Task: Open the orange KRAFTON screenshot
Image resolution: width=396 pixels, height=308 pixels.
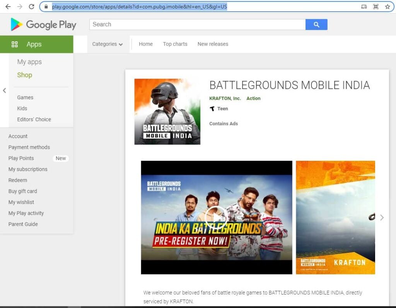Action: 335,217
